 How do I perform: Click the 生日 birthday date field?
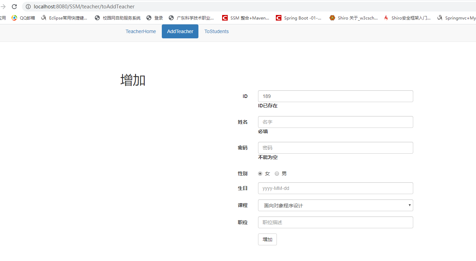(335, 188)
